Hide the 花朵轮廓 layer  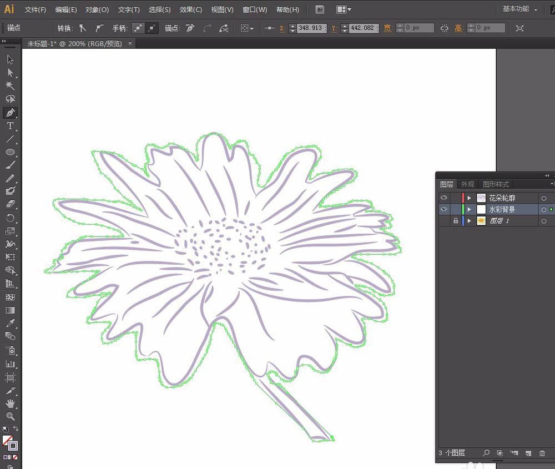443,198
